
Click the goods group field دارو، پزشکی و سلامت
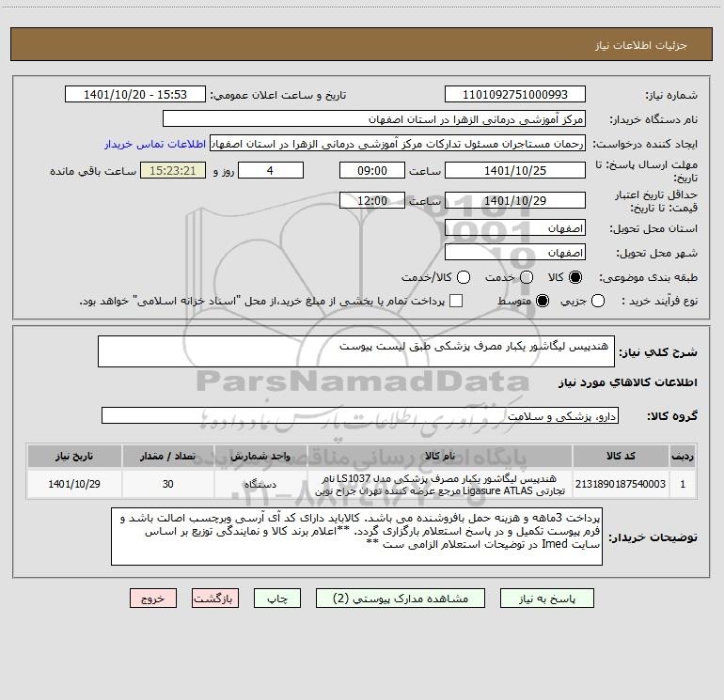(360, 415)
